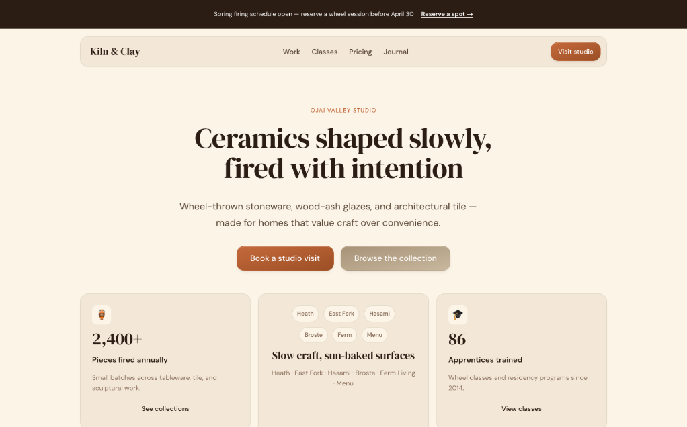This screenshot has height=427, width=687.
Task: Open the Journal nav link
Action: (396, 52)
